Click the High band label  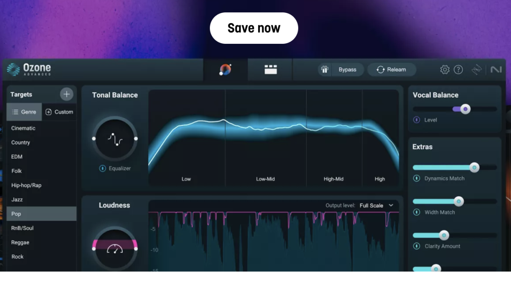(380, 179)
